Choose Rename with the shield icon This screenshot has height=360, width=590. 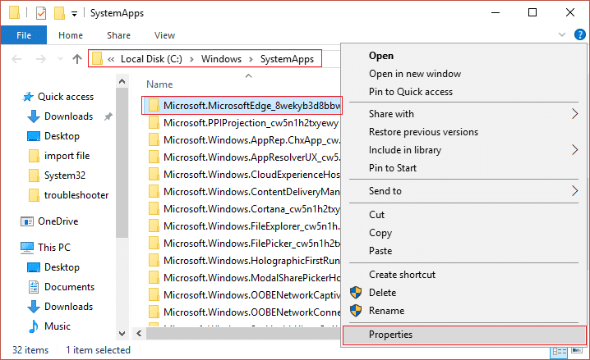[x=463, y=311]
